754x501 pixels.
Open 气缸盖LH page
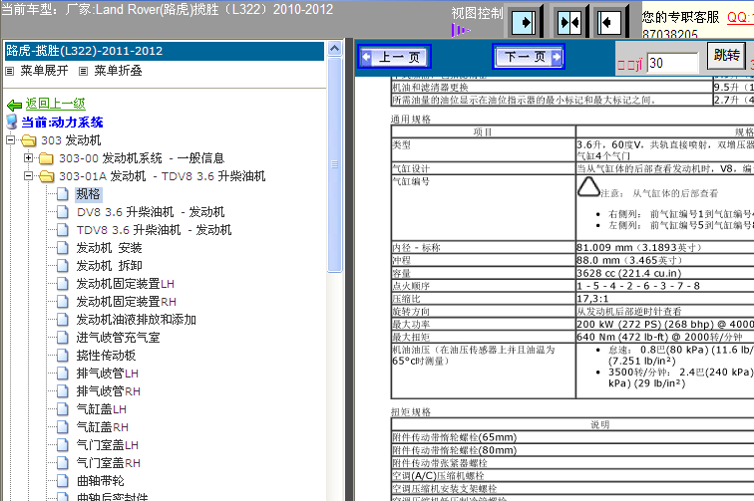(102, 409)
